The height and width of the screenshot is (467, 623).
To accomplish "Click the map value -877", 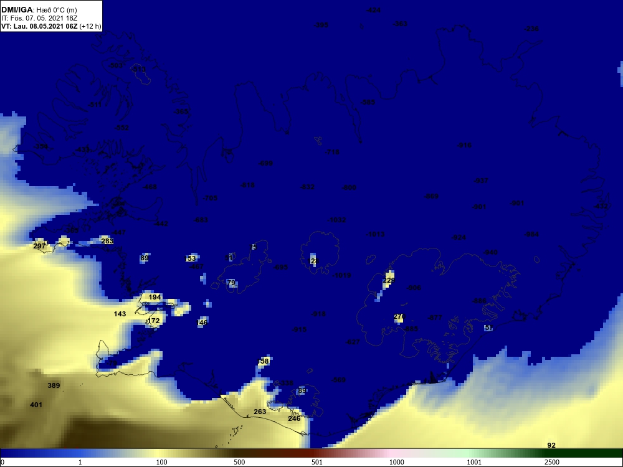I will pyautogui.click(x=435, y=318).
